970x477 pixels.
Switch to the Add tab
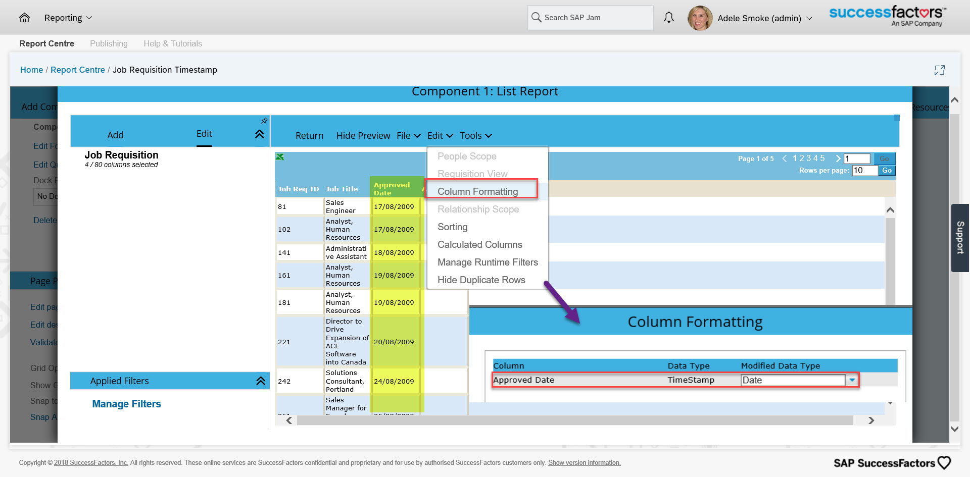click(115, 135)
